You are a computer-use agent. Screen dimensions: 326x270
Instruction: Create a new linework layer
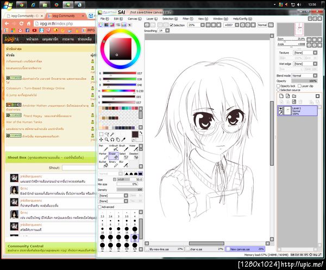click(x=288, y=96)
